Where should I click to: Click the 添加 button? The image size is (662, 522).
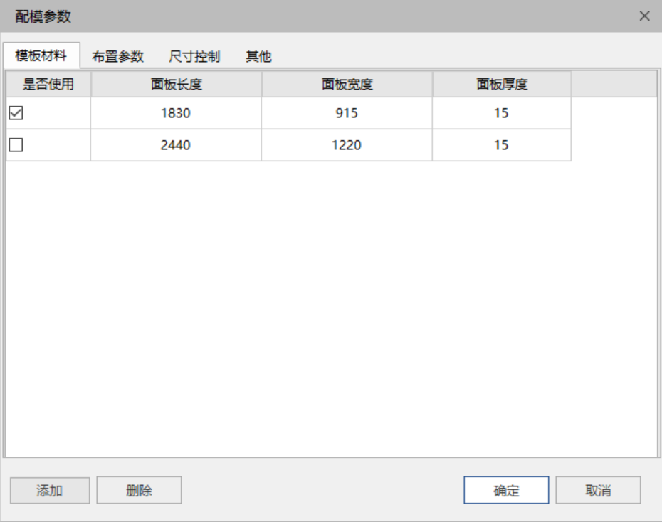(x=50, y=491)
